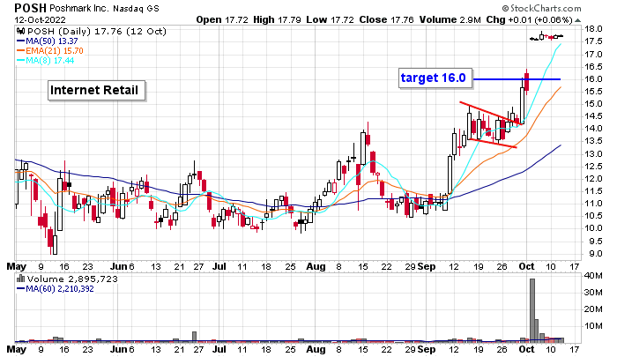Image resolution: width=617 pixels, height=357 pixels.
Task: Click the Chg +0.01 (+0.06%) value
Action: (x=529, y=19)
